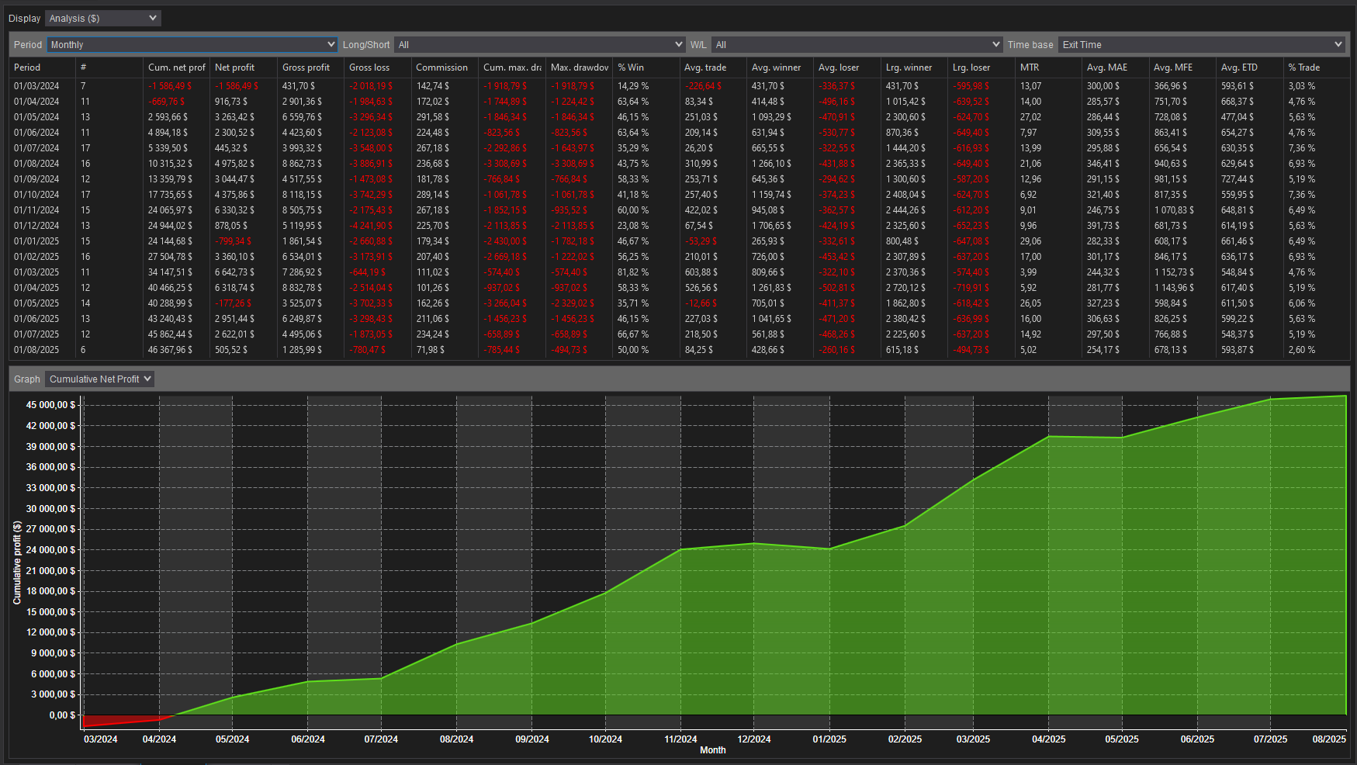Select the 01/08/2025 period row
Viewport: 1357px width, 765px height.
(679, 350)
